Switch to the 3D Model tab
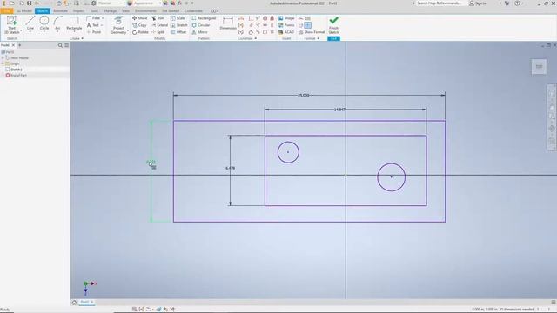The image size is (557, 313). point(24,11)
